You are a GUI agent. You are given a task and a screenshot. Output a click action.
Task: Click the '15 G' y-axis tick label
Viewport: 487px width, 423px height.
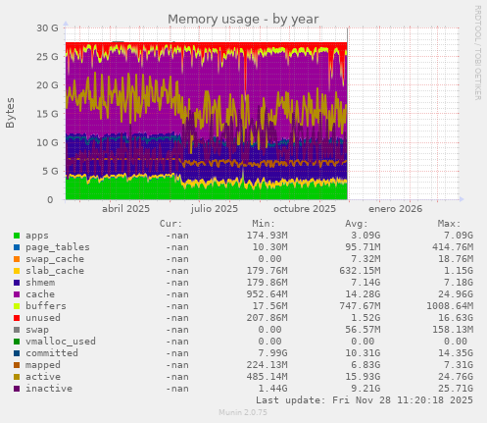click(47, 114)
